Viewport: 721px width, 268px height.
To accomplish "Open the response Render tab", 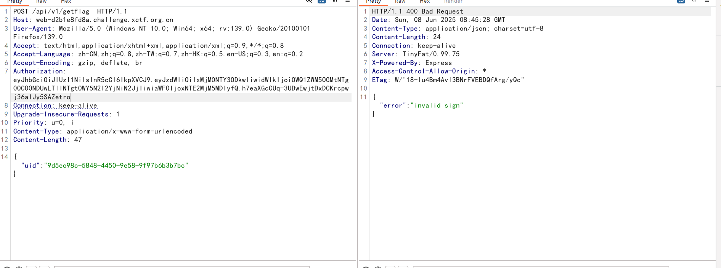I will pos(453,2).
